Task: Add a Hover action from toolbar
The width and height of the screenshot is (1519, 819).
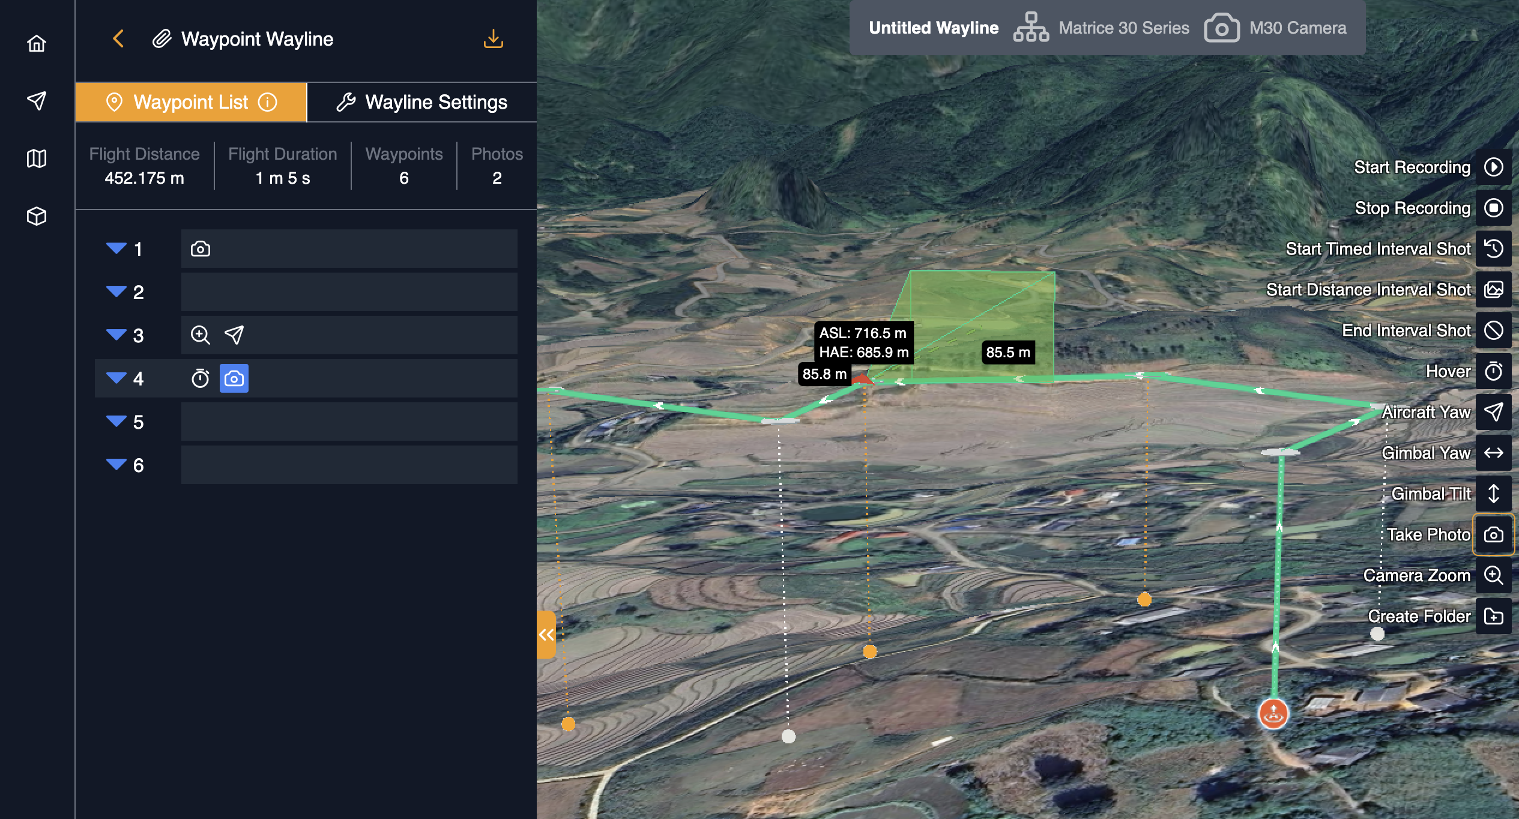Action: tap(1493, 371)
